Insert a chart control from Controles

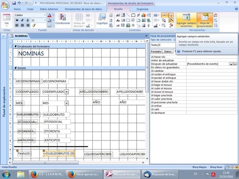pos(143,15)
